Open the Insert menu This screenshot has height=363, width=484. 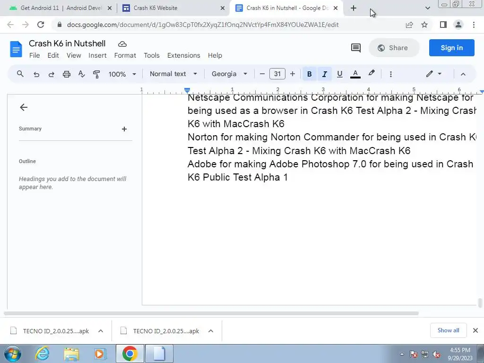[97, 55]
